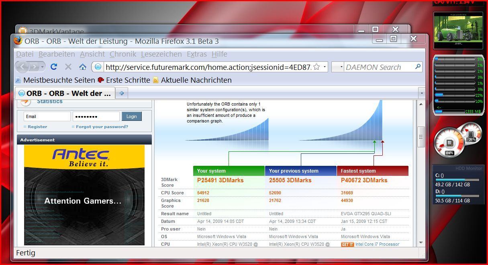Screen dimensions: 488x265
Task: Click scrollbar up arrow
Action: 421,104
